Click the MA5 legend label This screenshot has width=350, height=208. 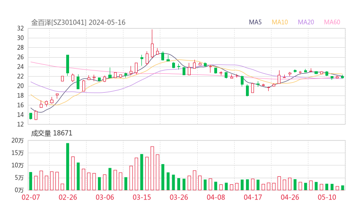click(x=255, y=22)
